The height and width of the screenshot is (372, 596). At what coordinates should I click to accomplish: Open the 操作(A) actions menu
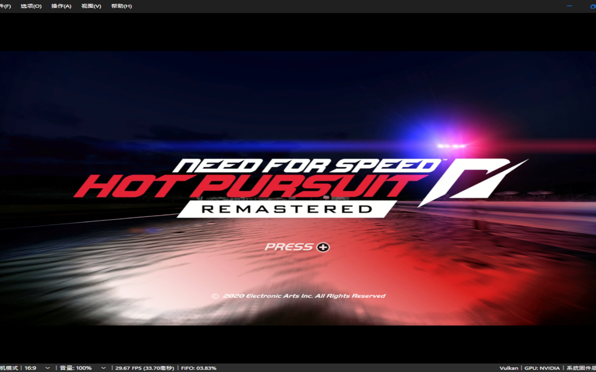click(x=61, y=6)
